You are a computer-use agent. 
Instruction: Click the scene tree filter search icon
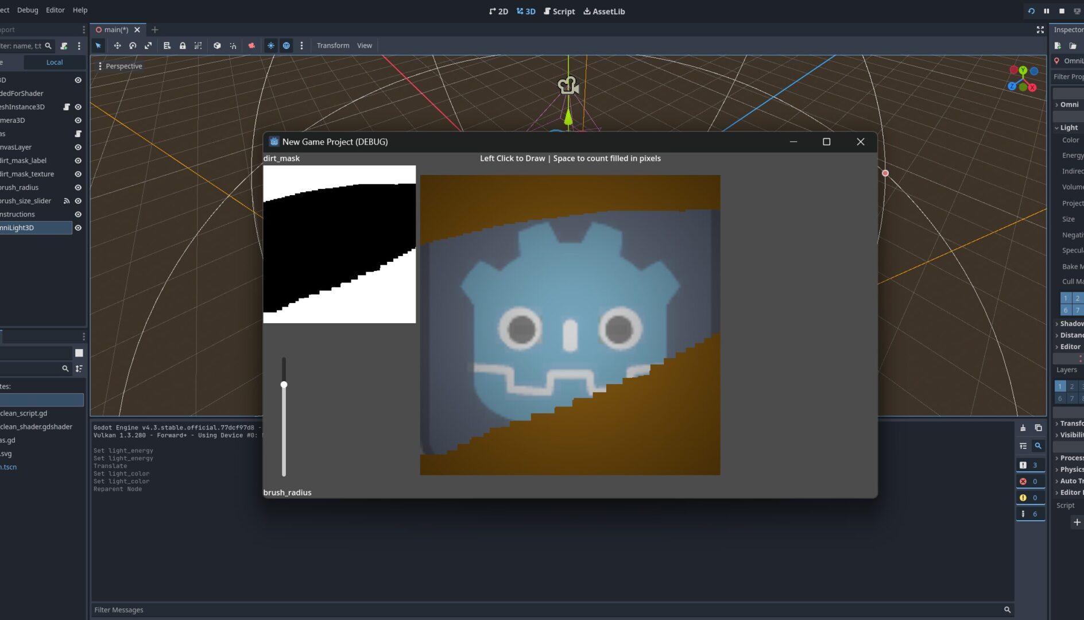48,46
